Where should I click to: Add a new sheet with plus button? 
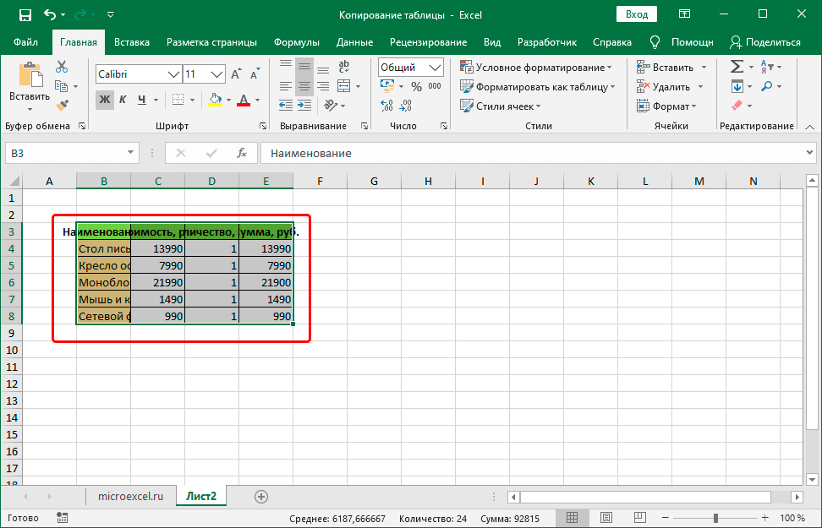tap(261, 497)
